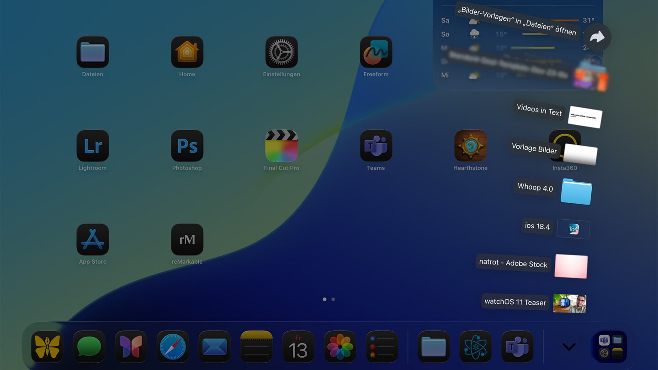The image size is (658, 370).
Task: Open the Freeform app
Action: pos(376,52)
